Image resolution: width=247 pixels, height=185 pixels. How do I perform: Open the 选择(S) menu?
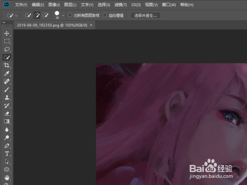(x=104, y=5)
